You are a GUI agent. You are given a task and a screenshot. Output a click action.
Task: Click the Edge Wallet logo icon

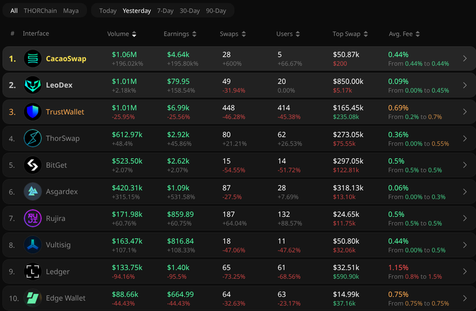point(33,298)
